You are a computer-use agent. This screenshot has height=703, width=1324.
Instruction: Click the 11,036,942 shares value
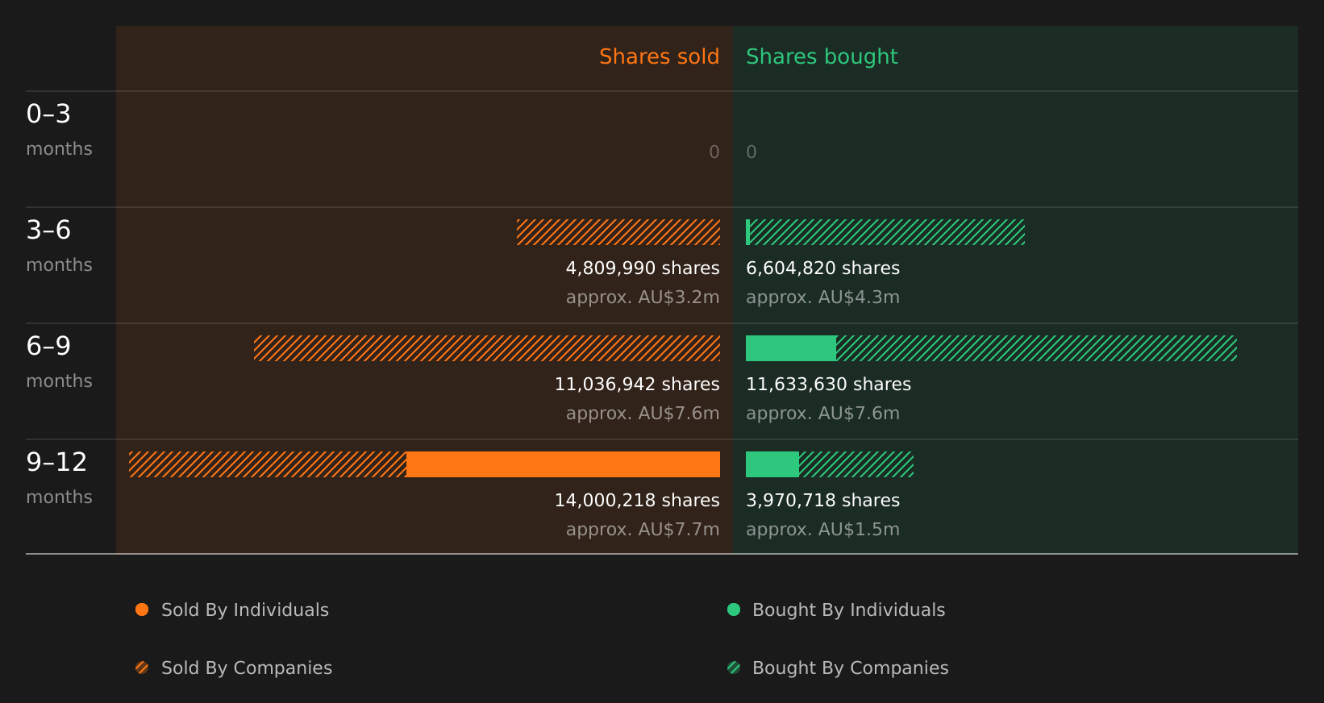(637, 385)
